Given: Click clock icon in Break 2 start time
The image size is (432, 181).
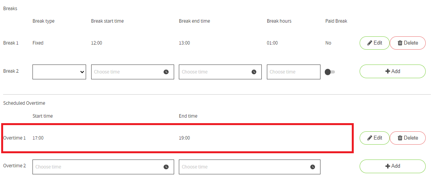Looking at the screenshot, I should pyautogui.click(x=166, y=72).
